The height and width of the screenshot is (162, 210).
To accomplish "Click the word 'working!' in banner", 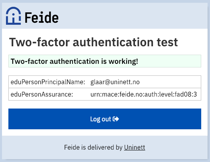I will point(123,62).
